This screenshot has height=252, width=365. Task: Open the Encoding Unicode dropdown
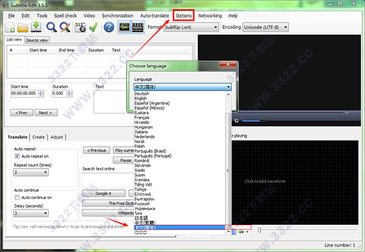(266, 27)
